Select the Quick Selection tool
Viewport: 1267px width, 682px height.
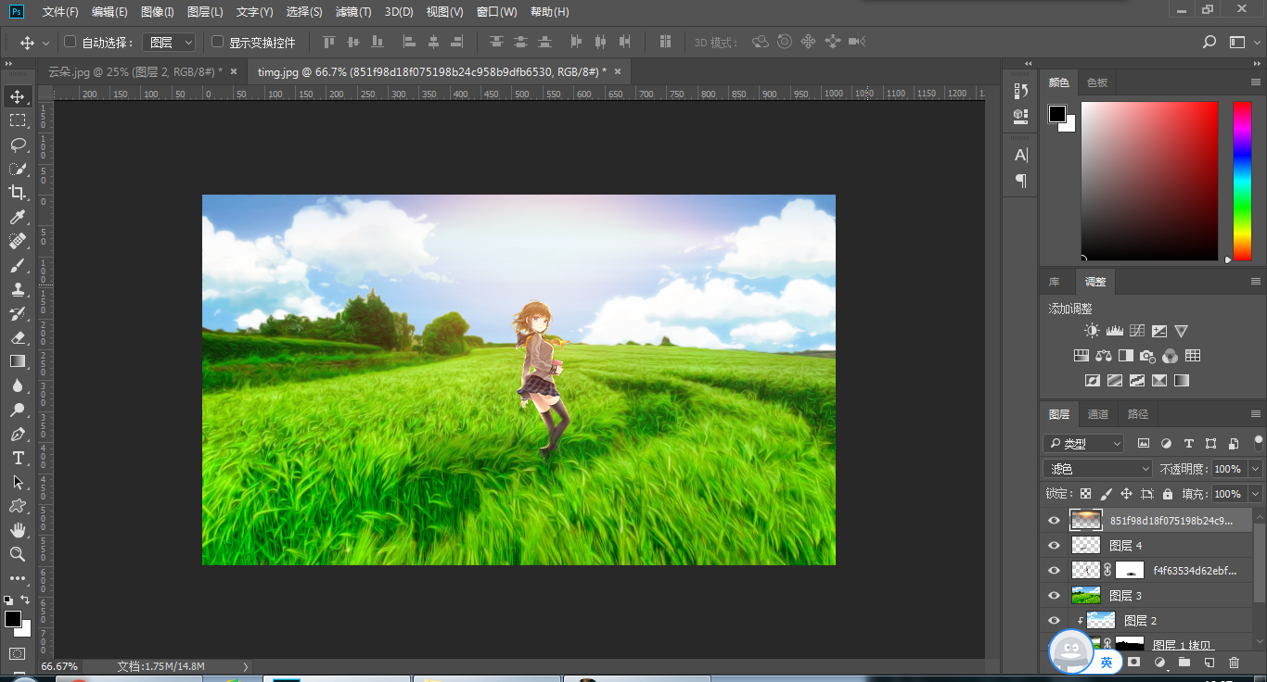tap(18, 169)
